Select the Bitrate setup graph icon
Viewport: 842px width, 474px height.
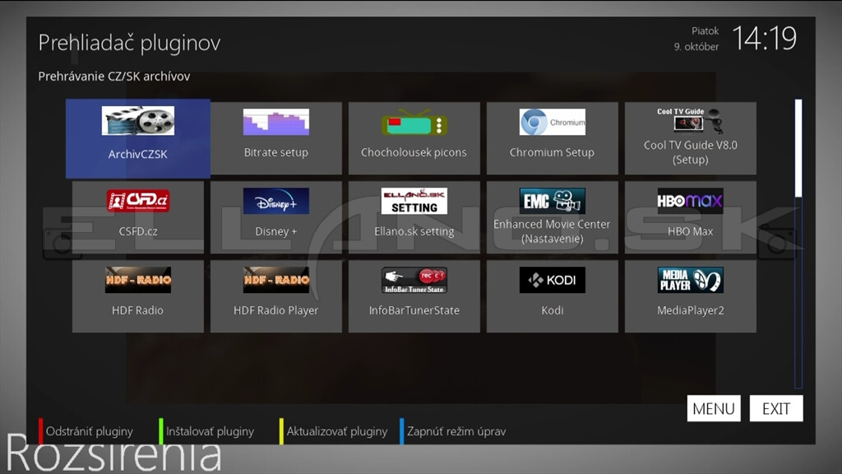pos(276,122)
